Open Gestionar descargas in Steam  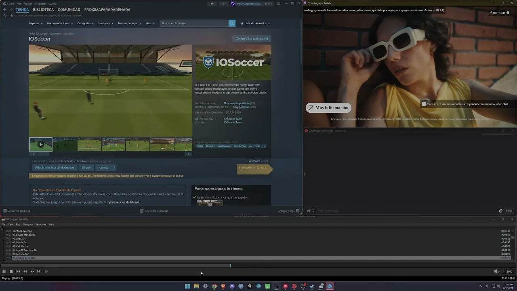pyautogui.click(x=154, y=211)
